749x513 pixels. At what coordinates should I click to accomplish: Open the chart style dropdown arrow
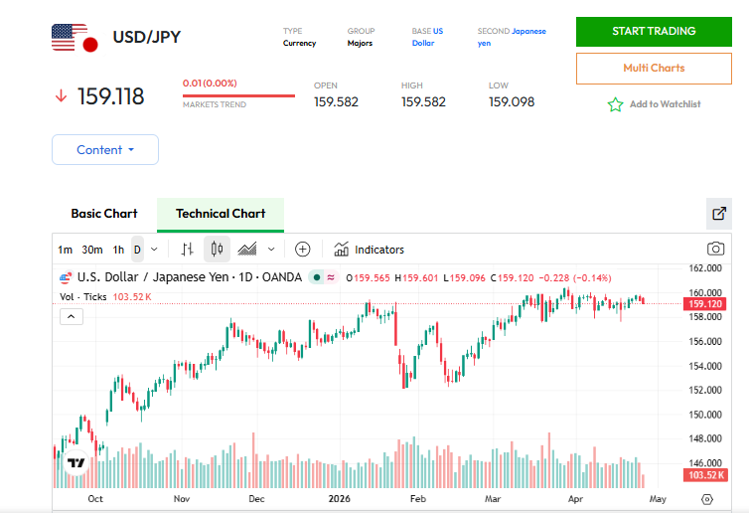tap(271, 249)
